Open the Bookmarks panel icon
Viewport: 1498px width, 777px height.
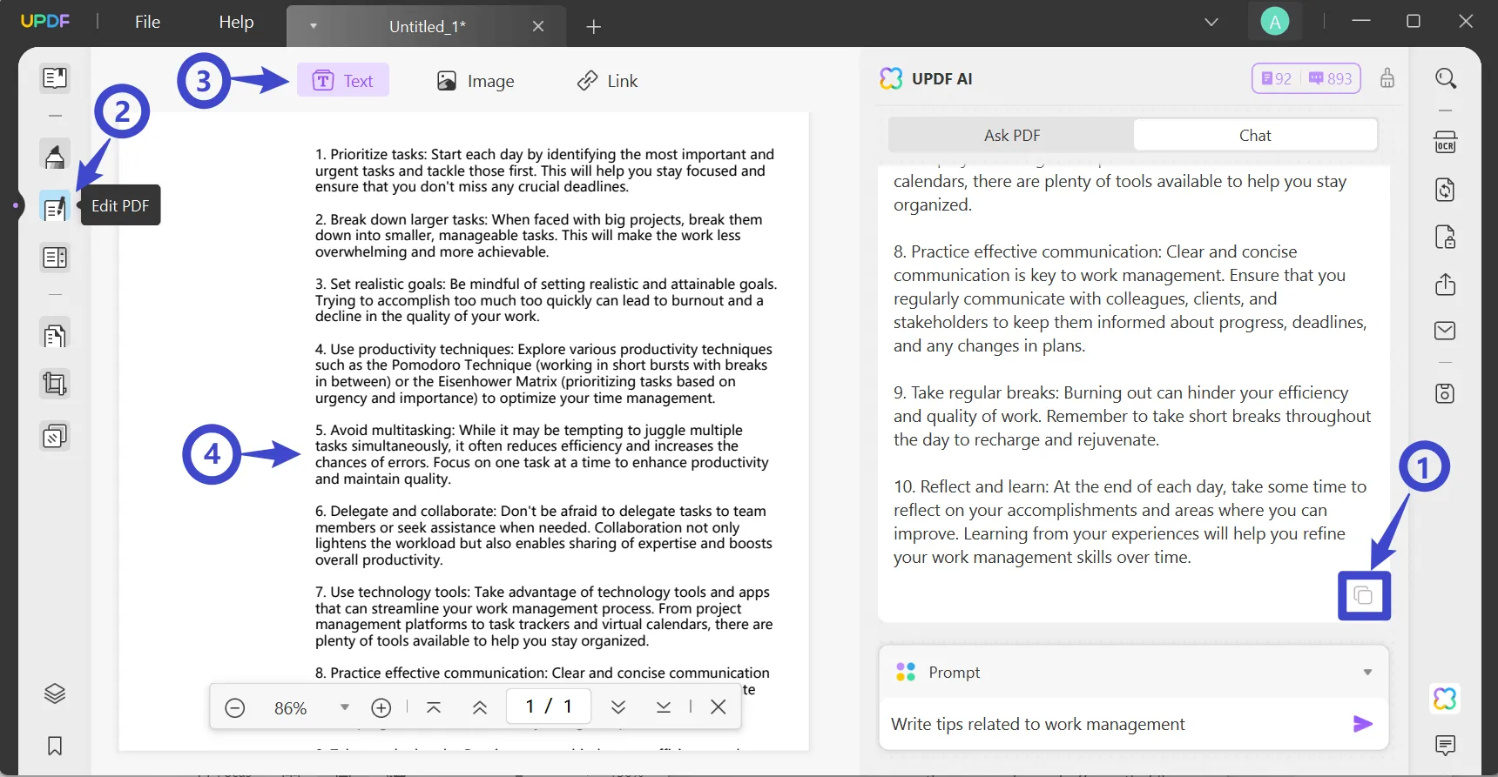pos(55,746)
